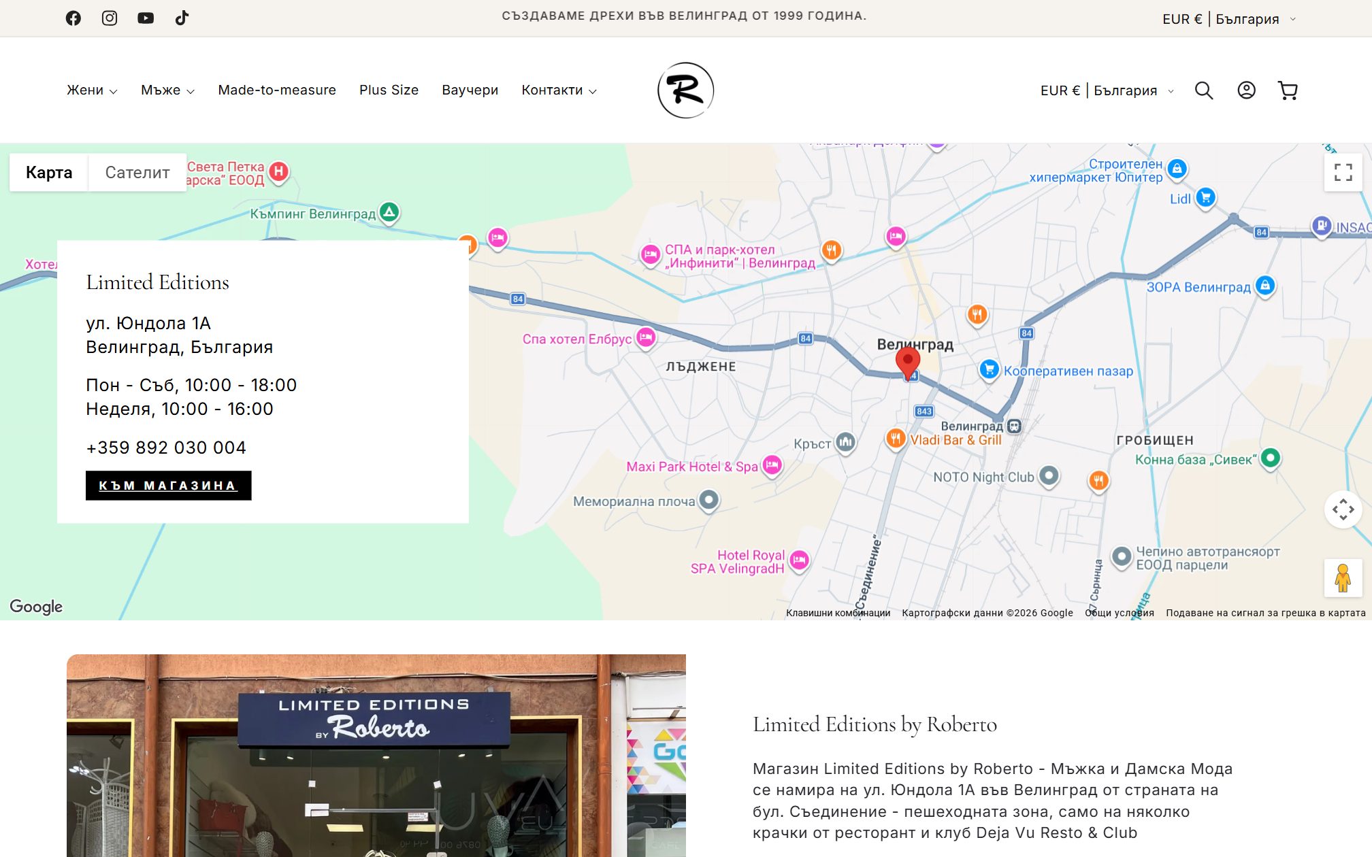
Task: Click the Кооперативен пазар map marker
Action: pyautogui.click(x=989, y=370)
